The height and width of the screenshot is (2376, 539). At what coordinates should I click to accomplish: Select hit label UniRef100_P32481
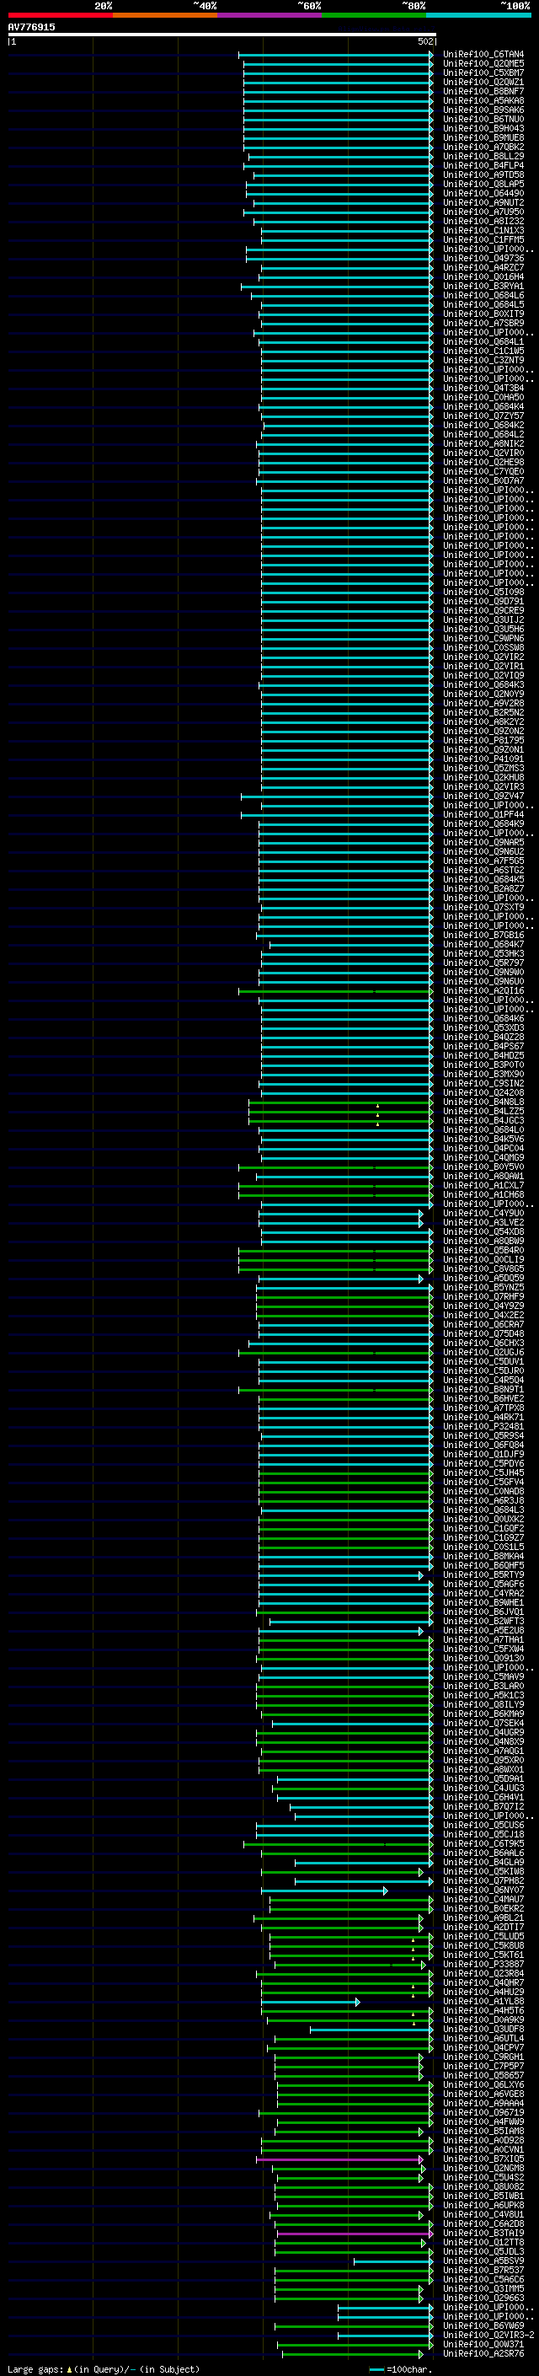[x=483, y=1427]
